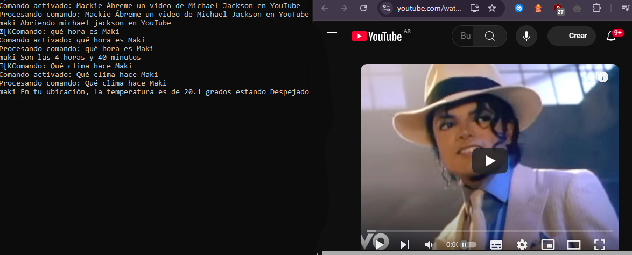
Task: Click 'Comando activado: Qué clima hace Maki'
Action: click(x=79, y=75)
